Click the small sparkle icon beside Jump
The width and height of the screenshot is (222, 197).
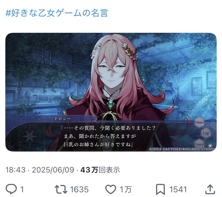point(210,145)
